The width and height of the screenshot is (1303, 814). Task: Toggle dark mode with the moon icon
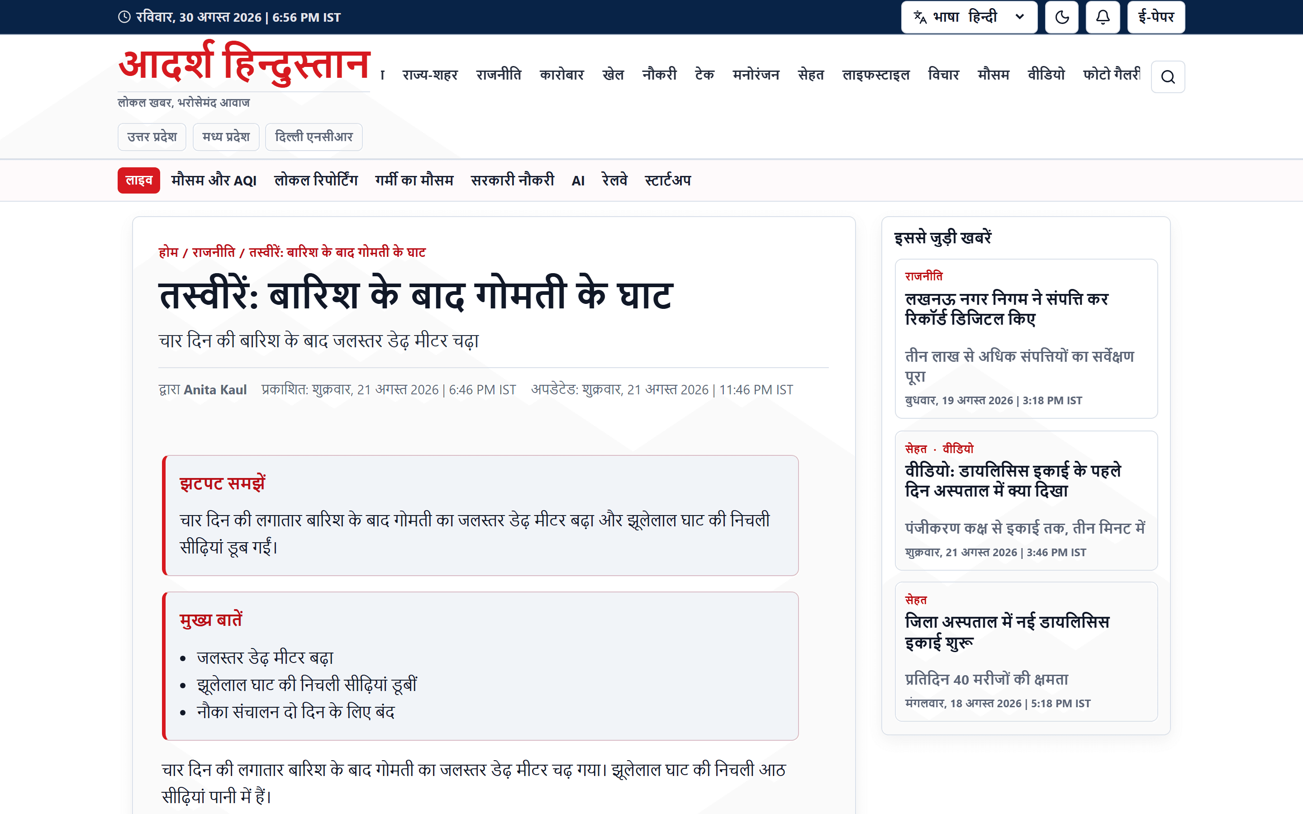pyautogui.click(x=1062, y=17)
